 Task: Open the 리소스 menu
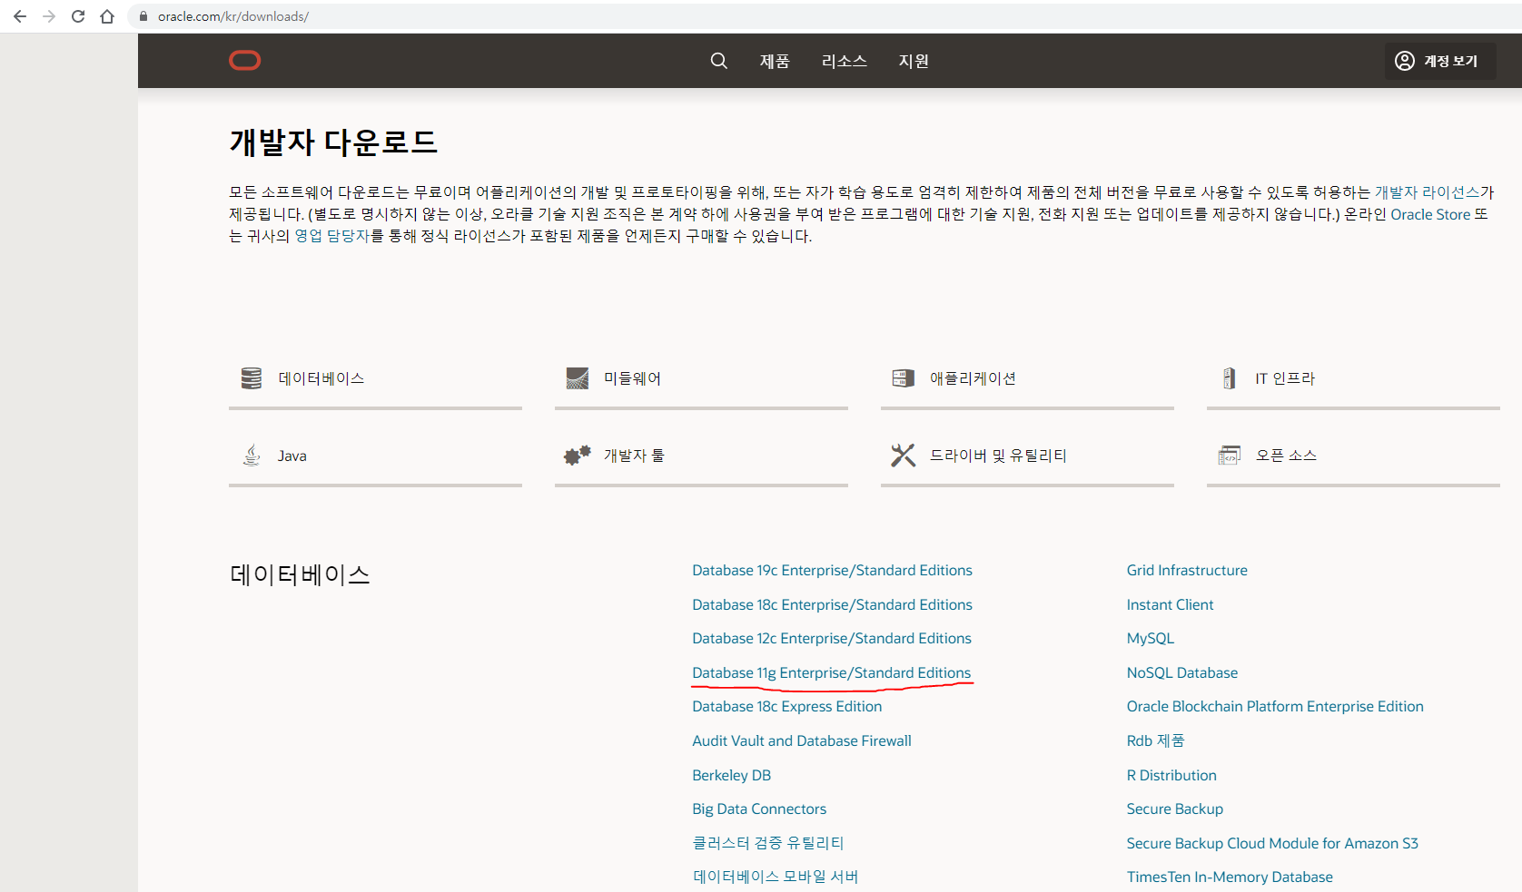click(x=844, y=61)
